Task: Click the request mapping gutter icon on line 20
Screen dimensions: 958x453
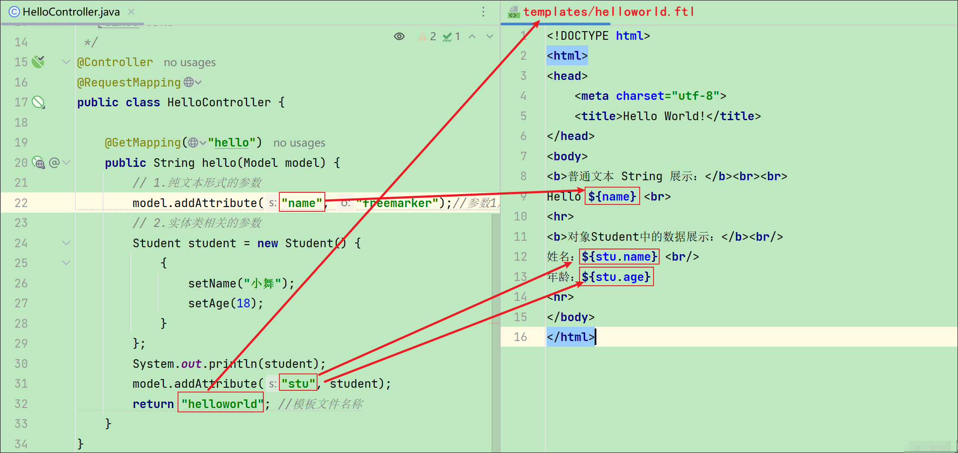Action: click(x=38, y=163)
